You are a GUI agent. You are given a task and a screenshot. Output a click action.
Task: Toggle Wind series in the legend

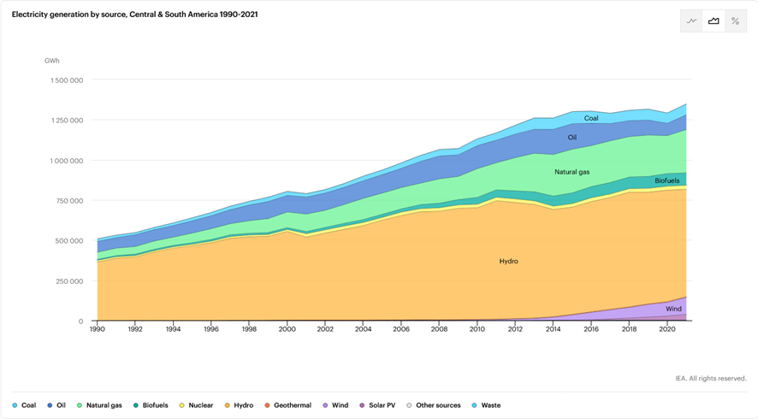335,405
